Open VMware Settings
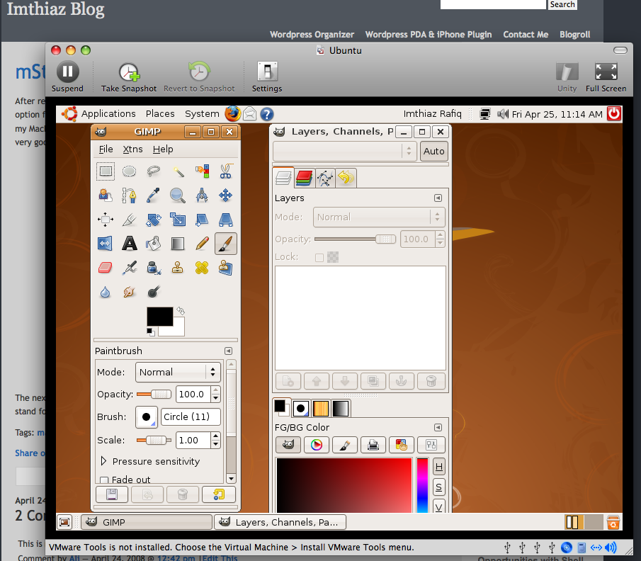The image size is (641, 561). click(267, 77)
